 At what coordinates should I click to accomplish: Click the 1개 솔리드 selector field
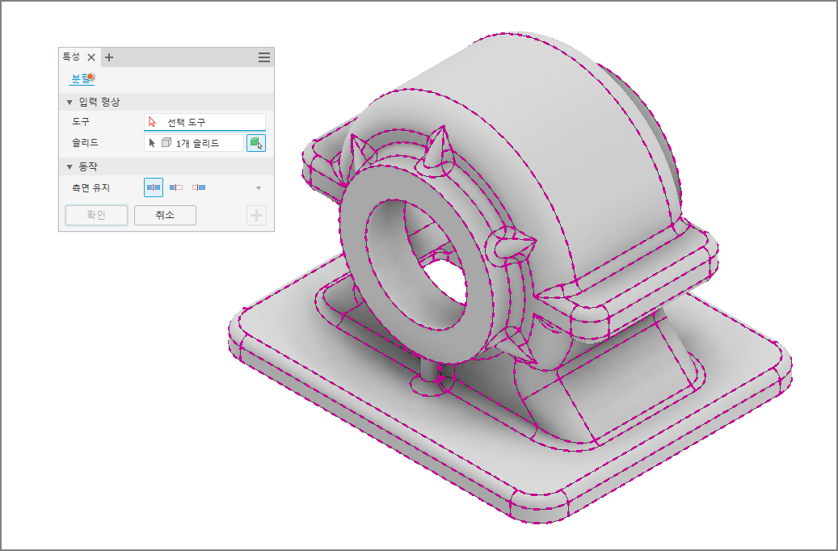194,143
